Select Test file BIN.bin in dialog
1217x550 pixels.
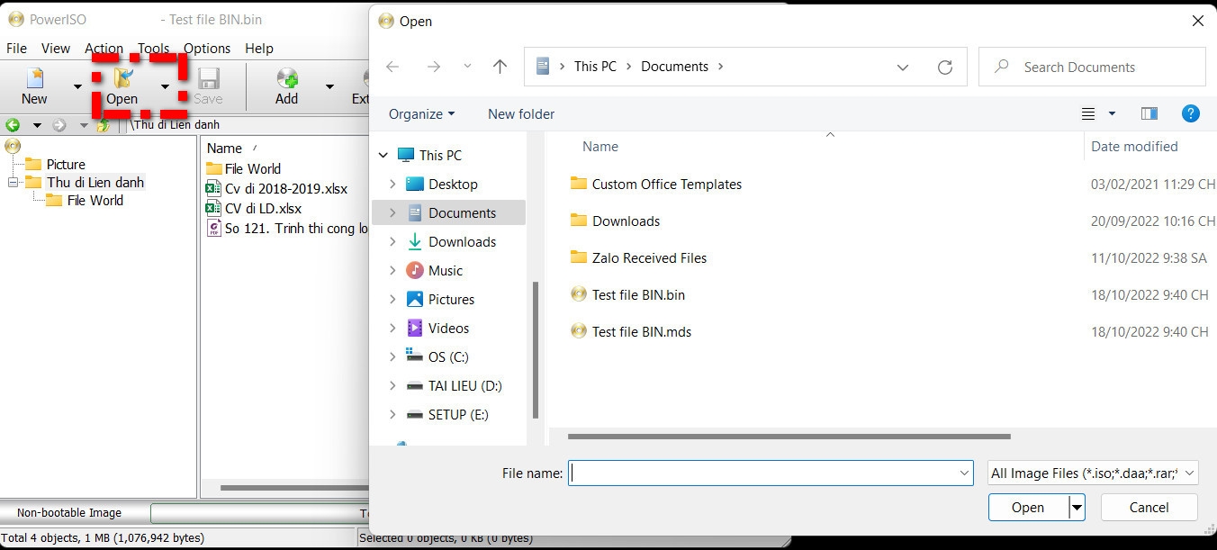click(638, 294)
